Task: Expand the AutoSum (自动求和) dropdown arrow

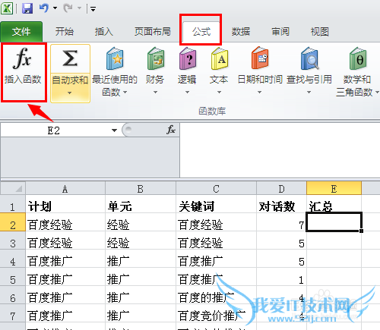Action: tap(70, 93)
